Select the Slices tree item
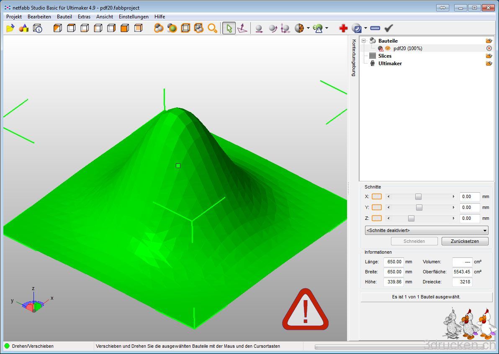The image size is (499, 354). [x=385, y=56]
